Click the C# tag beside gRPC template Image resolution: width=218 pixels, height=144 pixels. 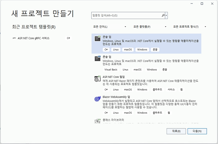[68, 38]
